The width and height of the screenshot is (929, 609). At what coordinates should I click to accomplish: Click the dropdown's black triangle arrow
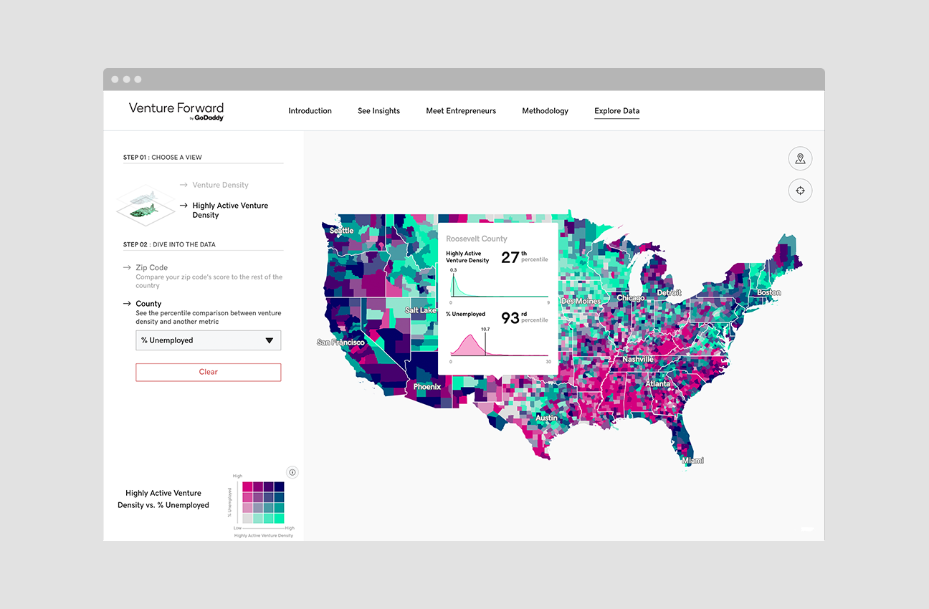[x=270, y=341]
